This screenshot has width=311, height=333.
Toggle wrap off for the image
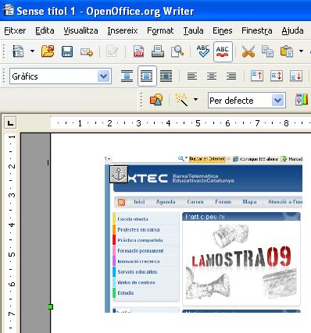[127, 76]
